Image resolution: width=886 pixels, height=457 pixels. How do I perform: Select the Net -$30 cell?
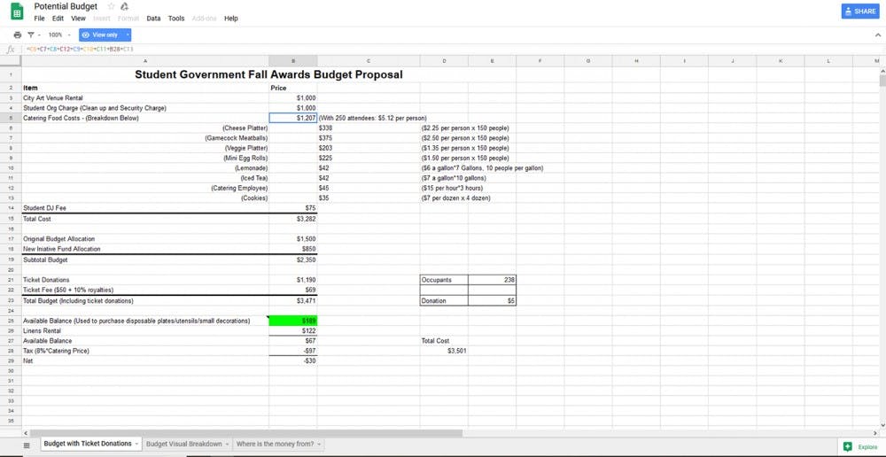tap(292, 360)
